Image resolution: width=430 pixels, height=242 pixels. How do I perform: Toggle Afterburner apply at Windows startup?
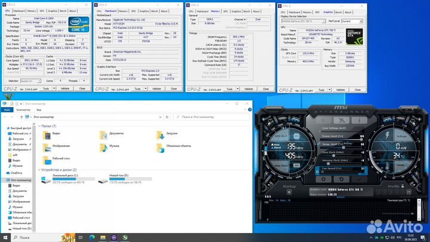(x=289, y=192)
